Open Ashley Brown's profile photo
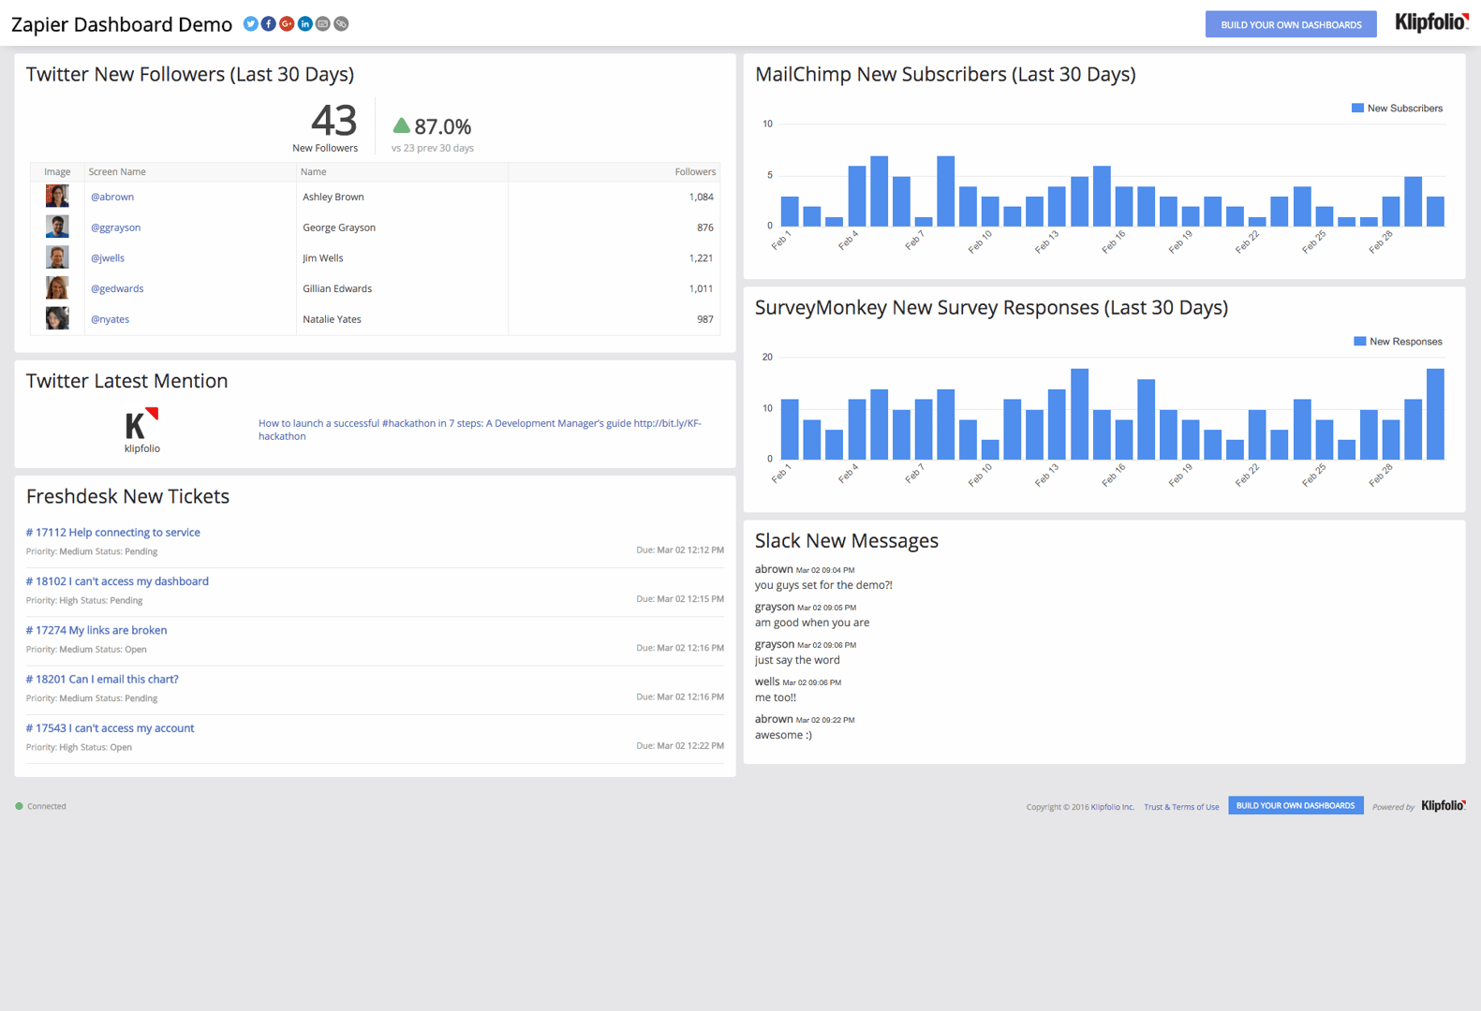 (x=57, y=197)
